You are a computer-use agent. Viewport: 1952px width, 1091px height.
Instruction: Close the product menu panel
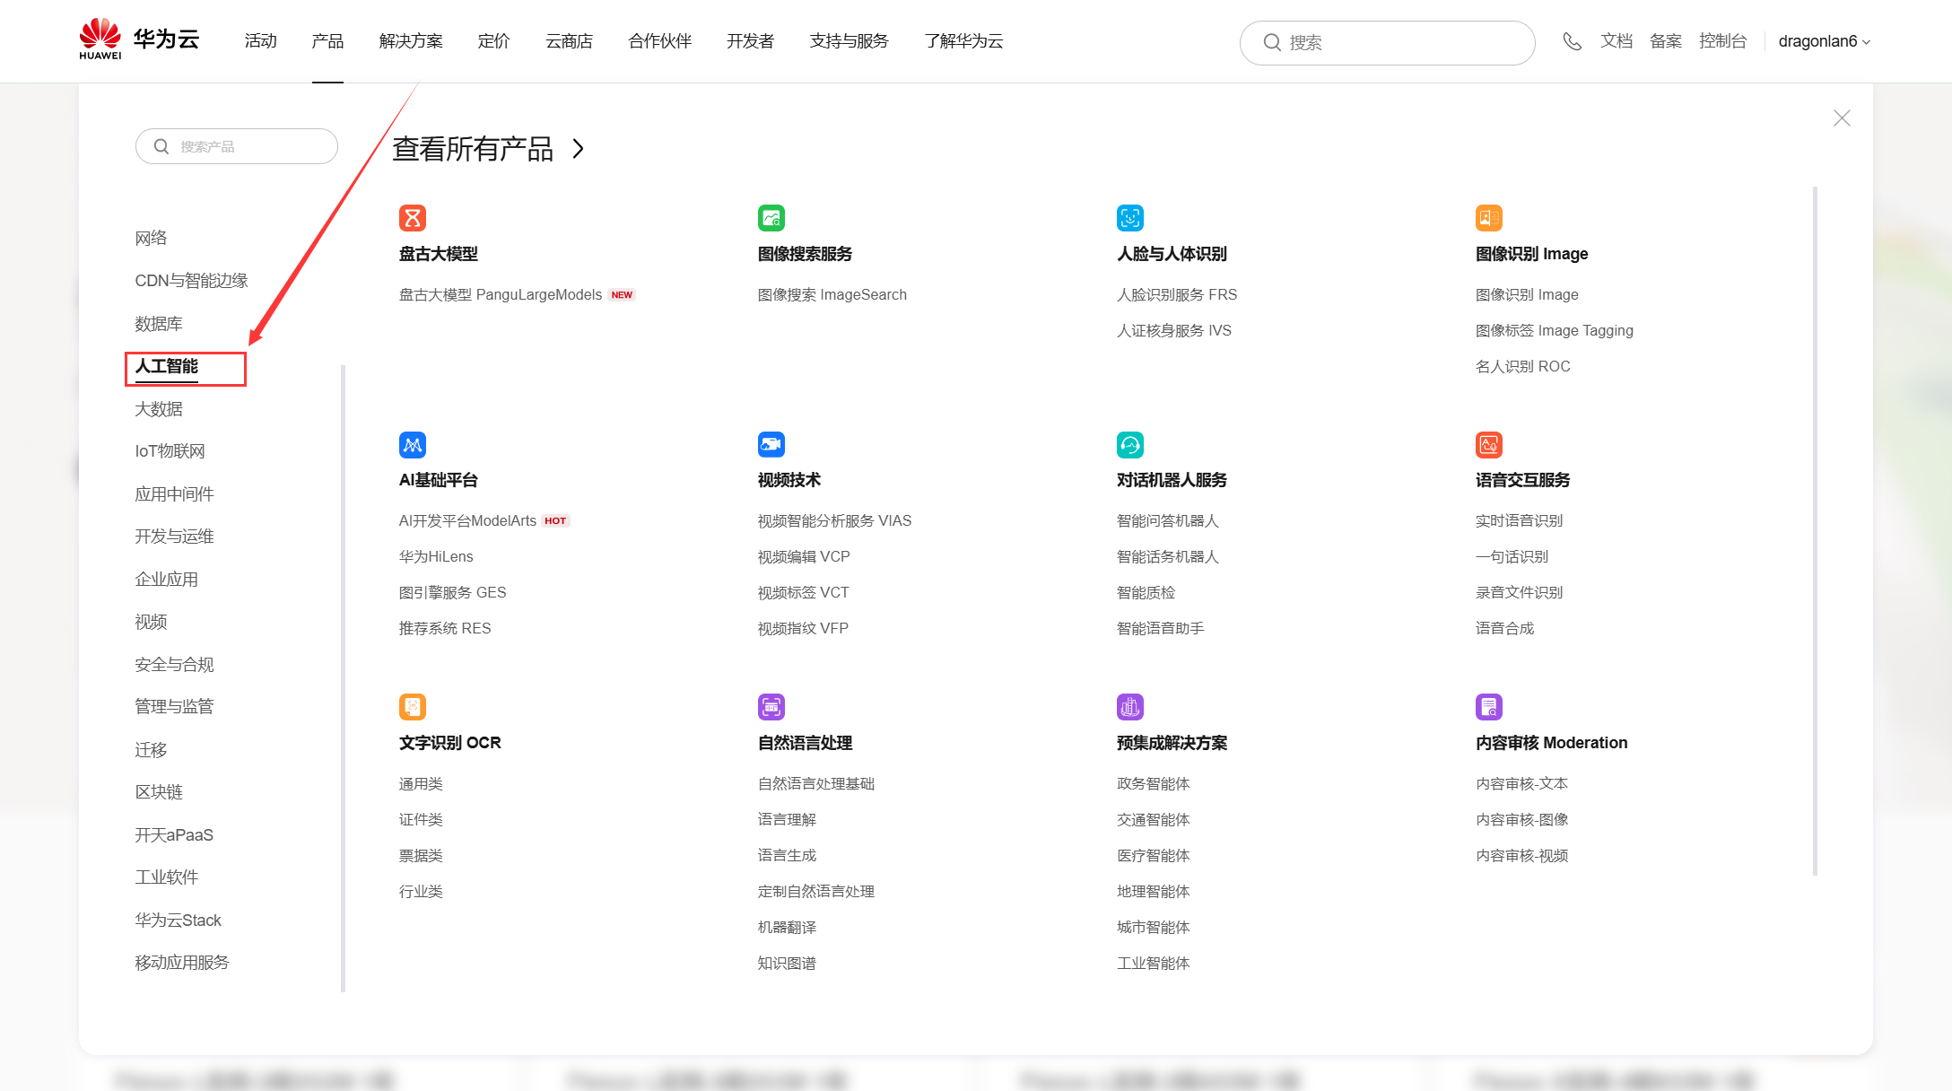coord(1842,118)
